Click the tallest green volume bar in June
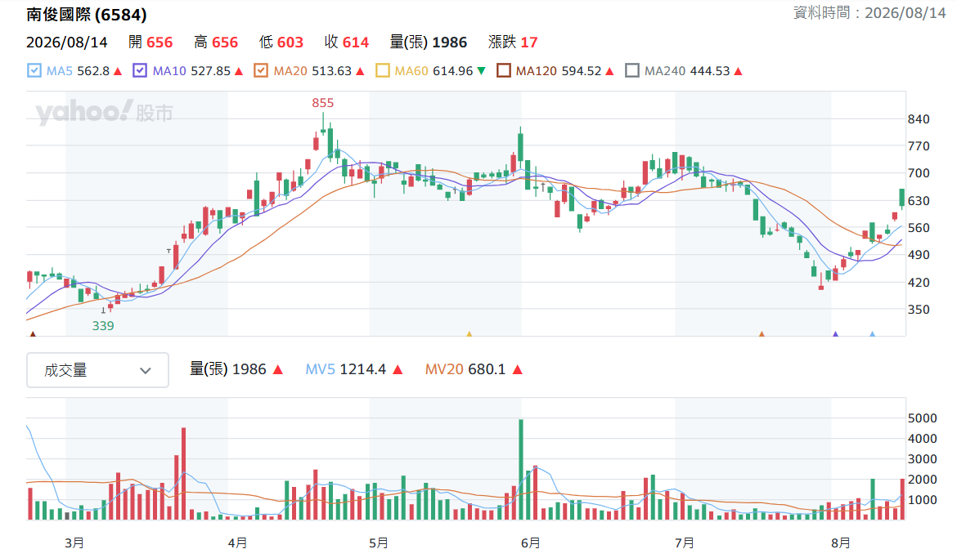Screen dimensions: 957x558 [x=521, y=470]
